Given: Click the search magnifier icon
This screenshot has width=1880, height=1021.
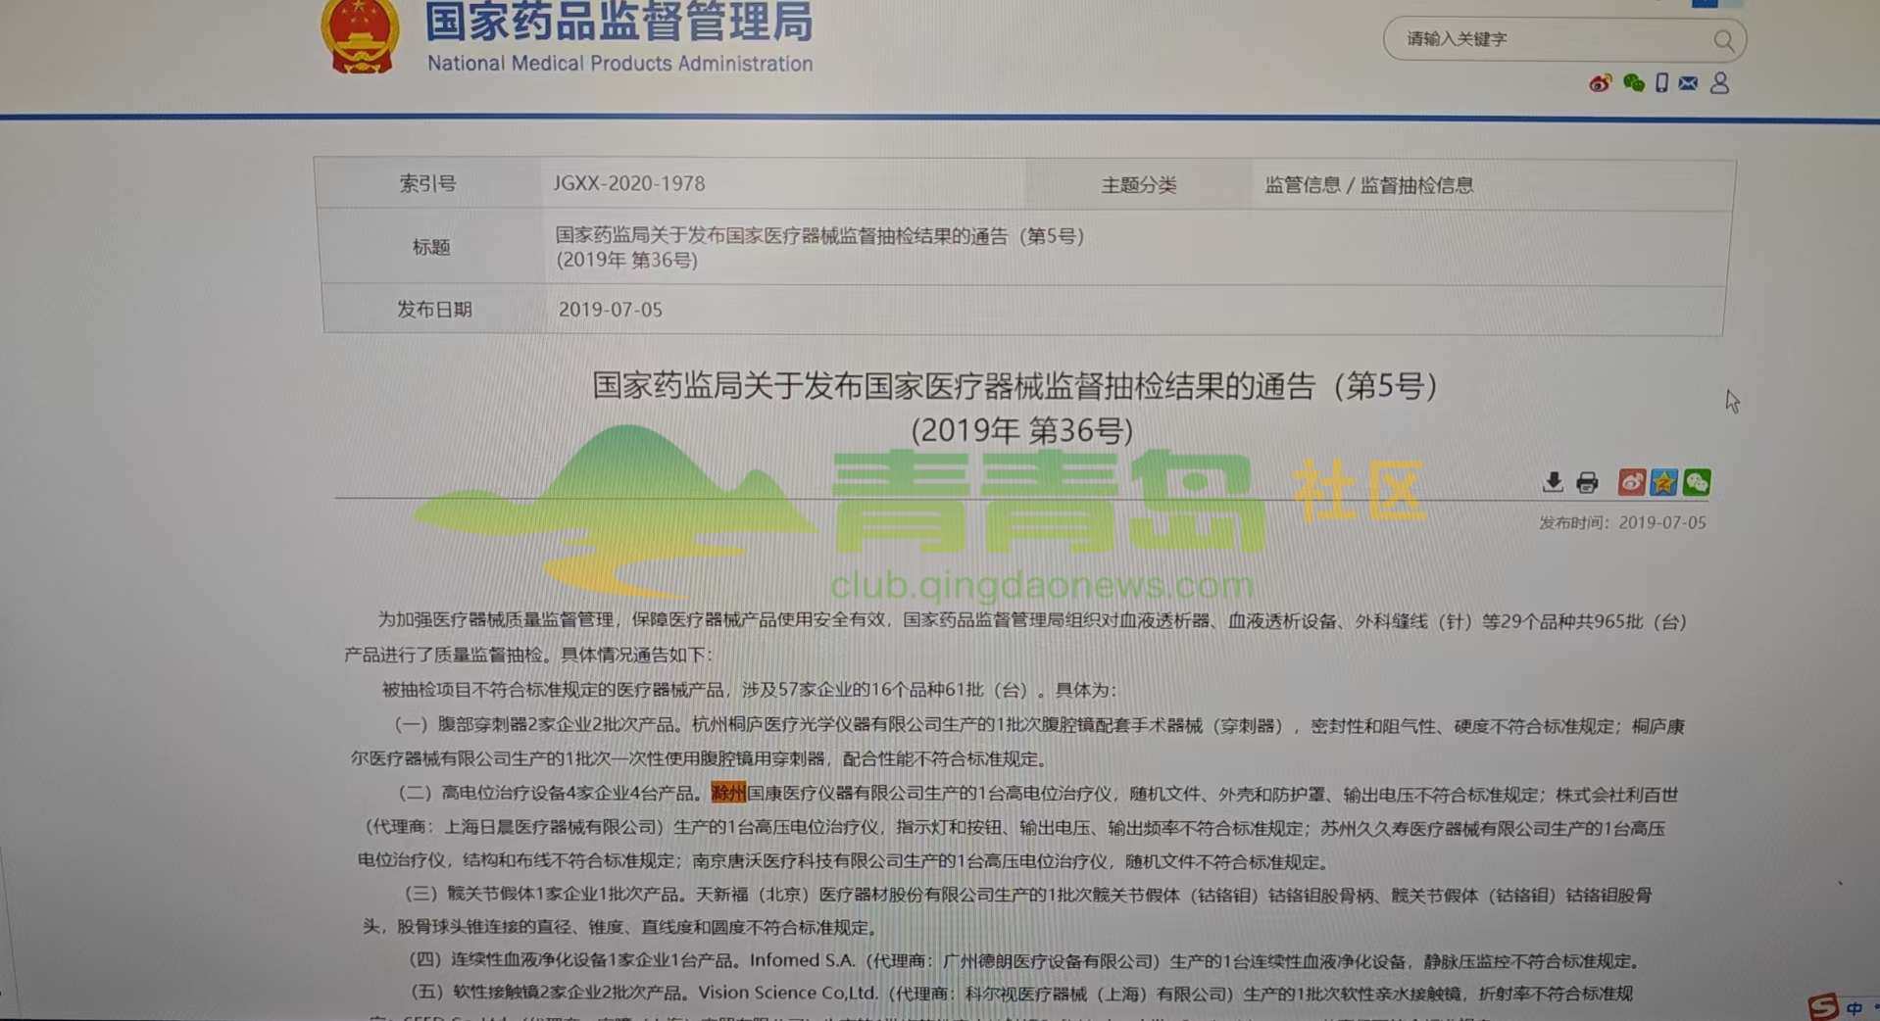Looking at the screenshot, I should [x=1723, y=41].
